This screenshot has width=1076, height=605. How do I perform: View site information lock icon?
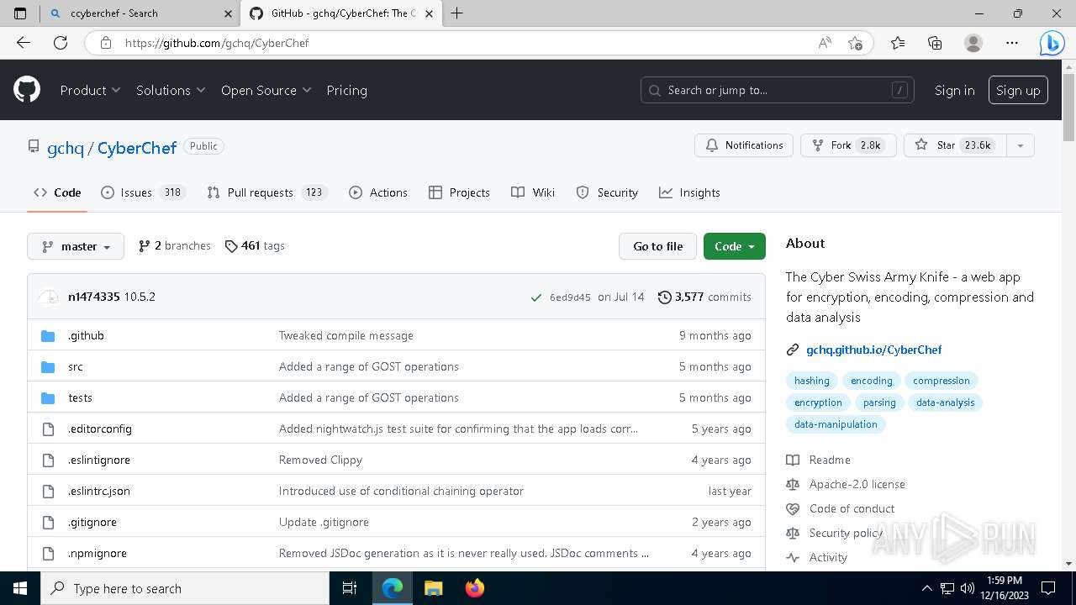click(x=105, y=43)
